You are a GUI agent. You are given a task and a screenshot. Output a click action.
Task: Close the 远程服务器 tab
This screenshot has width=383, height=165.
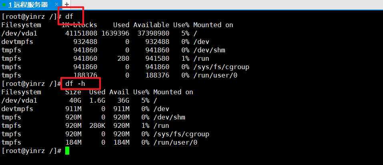pos(56,4)
